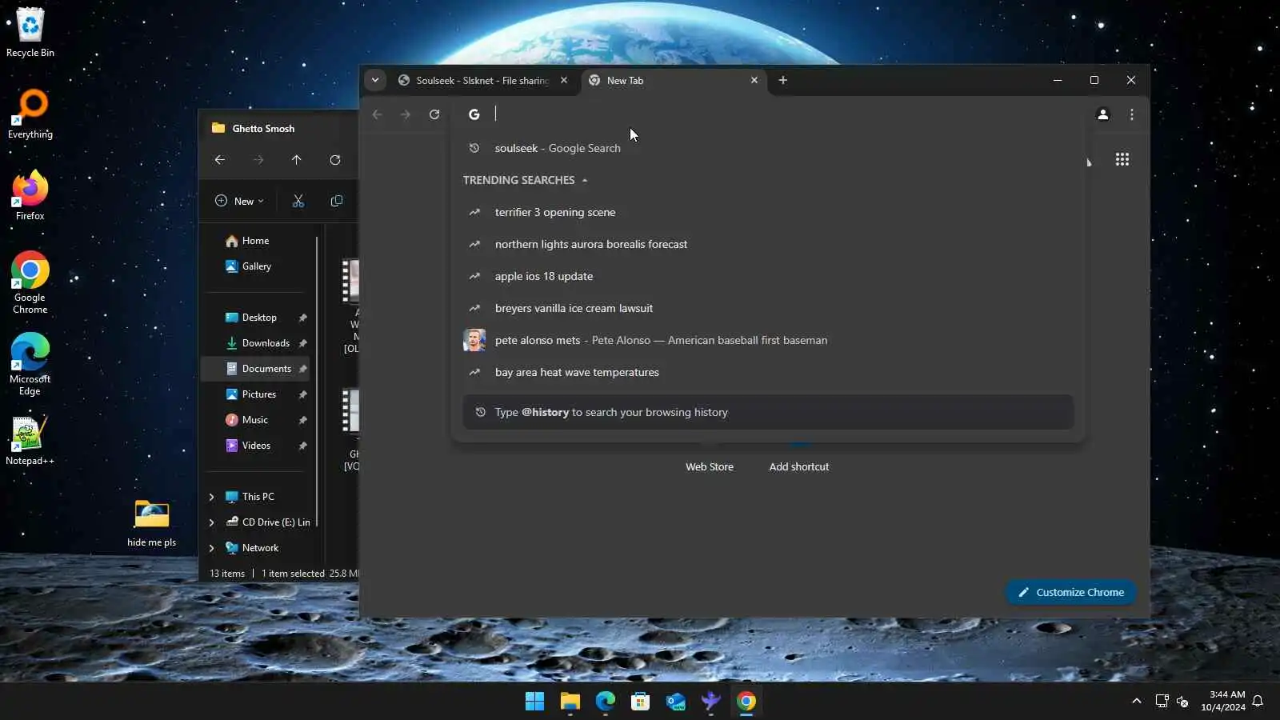Screen dimensions: 1280x720
Task: Select 'breyers vanilla ice cream lawsuit' suggestion
Action: pyautogui.click(x=768, y=308)
